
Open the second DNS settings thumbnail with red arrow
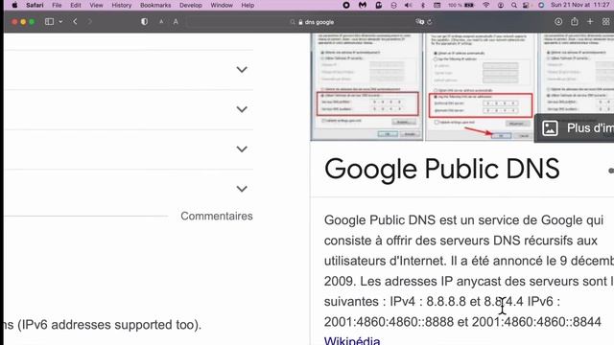coord(480,87)
